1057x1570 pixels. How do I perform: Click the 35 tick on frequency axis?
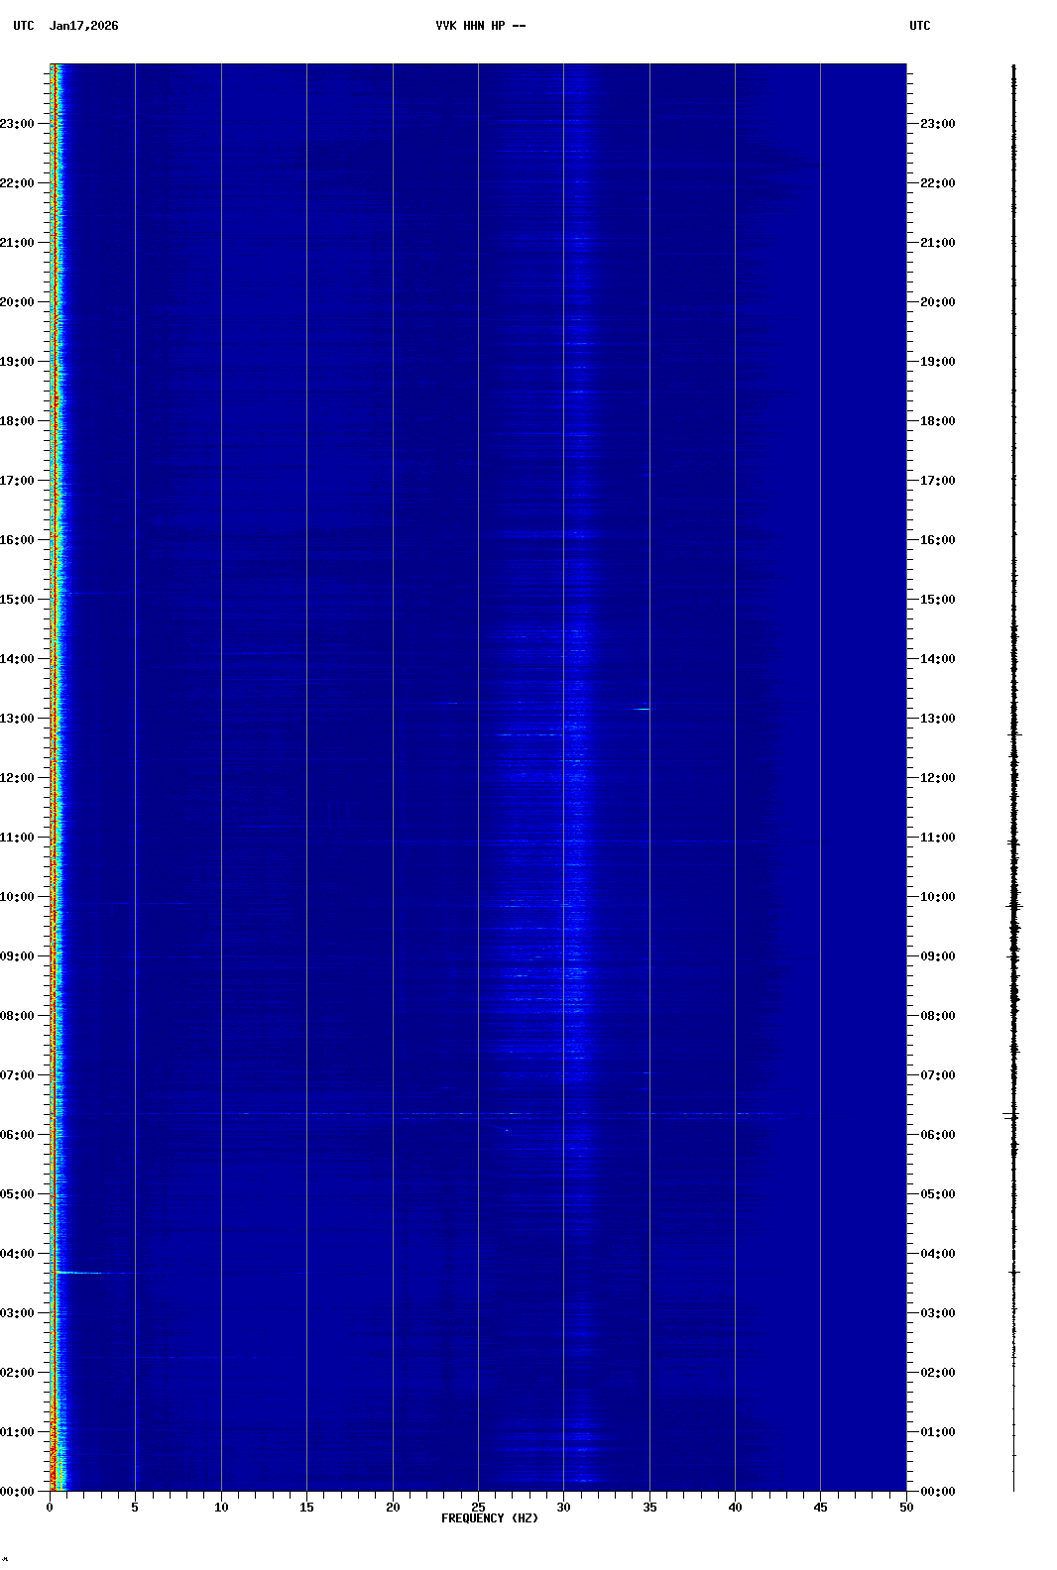pyautogui.click(x=649, y=1508)
